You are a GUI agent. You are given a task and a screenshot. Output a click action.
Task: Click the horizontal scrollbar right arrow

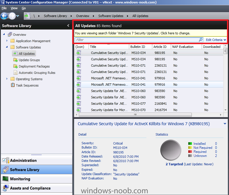(221, 115)
